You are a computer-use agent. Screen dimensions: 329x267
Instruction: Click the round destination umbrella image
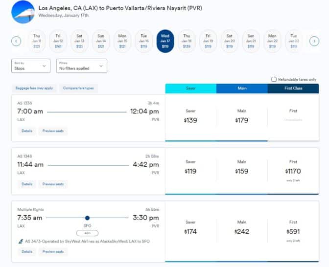pos(23,12)
